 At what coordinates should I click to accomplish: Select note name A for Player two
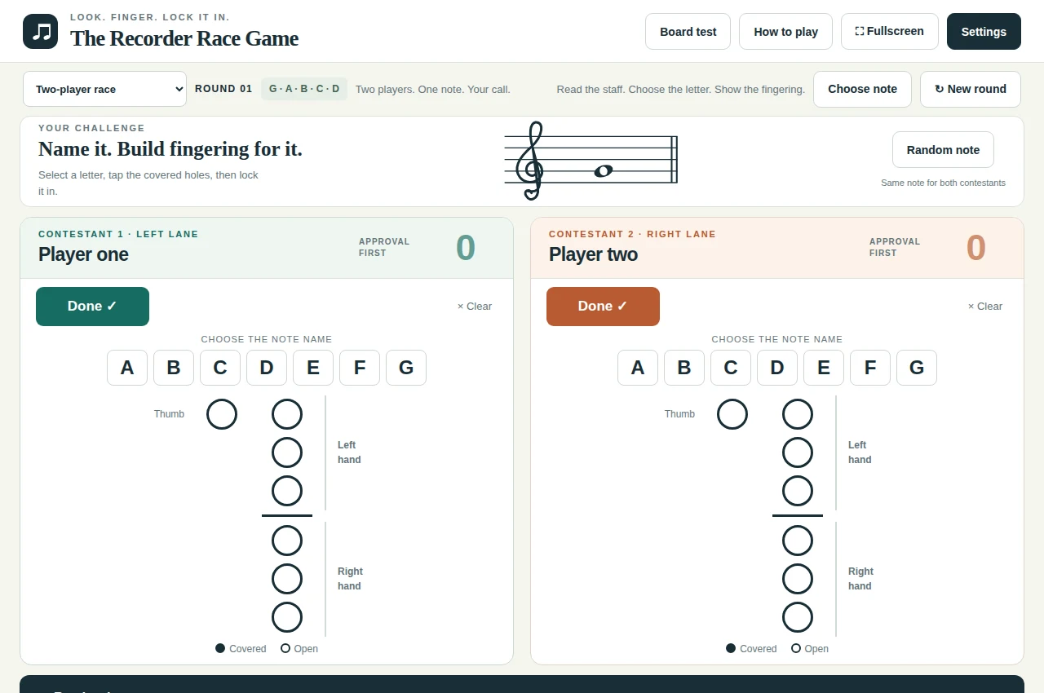pyautogui.click(x=638, y=368)
